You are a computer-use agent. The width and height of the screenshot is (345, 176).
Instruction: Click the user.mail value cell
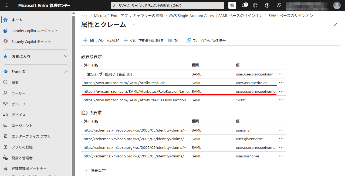click(x=243, y=130)
